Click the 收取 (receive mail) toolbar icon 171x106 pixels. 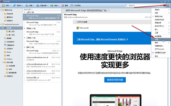point(3,5)
